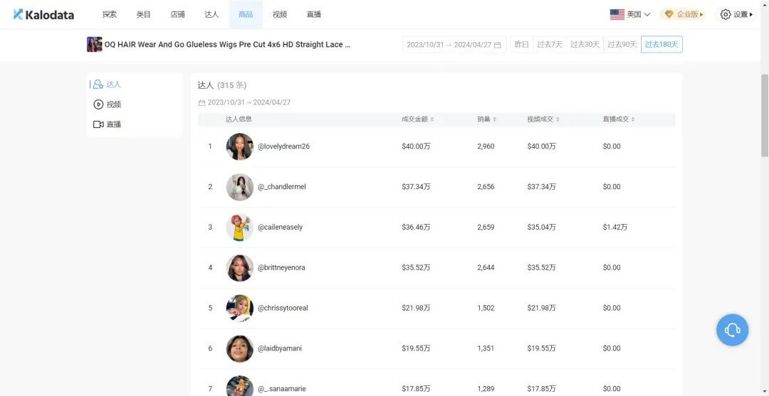Image resolution: width=769 pixels, height=396 pixels.
Task: Open the blue customer support headset button
Action: pyautogui.click(x=732, y=330)
